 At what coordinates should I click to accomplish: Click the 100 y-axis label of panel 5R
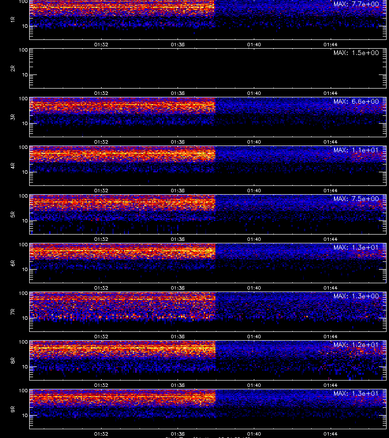[x=23, y=196]
